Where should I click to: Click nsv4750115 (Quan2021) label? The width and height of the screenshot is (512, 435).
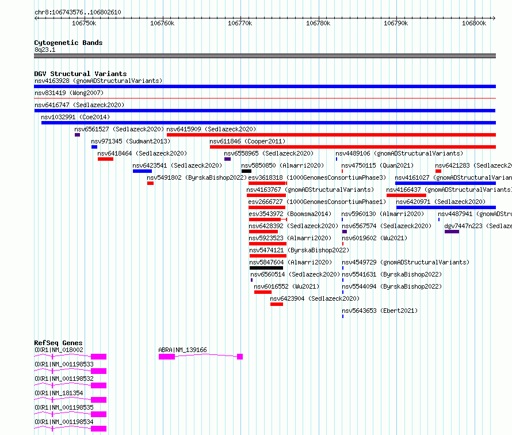377,165
